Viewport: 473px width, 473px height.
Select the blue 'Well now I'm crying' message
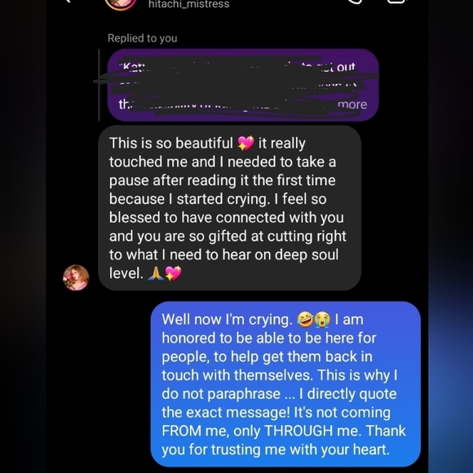(285, 384)
